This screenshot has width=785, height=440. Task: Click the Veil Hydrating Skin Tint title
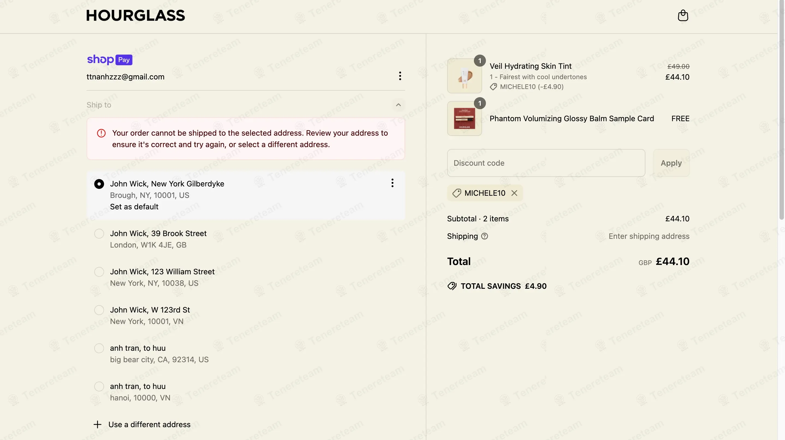coord(530,66)
